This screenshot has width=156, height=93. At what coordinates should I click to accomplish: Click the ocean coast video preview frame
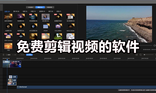(x=119, y=24)
